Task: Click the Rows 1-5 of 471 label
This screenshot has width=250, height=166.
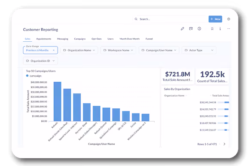Action: 207,144
